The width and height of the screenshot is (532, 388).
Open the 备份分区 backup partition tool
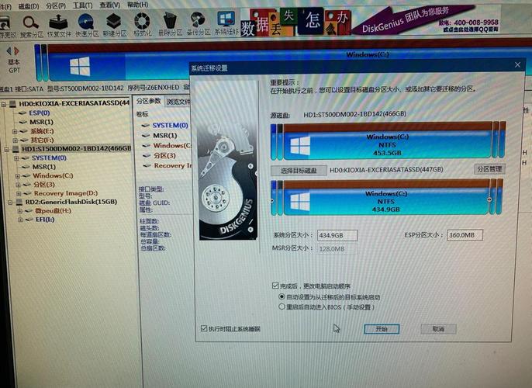pyautogui.click(x=199, y=24)
